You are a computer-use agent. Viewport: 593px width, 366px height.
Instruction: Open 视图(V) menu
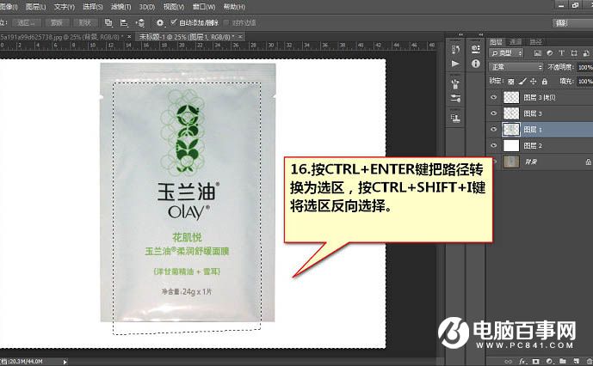(x=174, y=7)
